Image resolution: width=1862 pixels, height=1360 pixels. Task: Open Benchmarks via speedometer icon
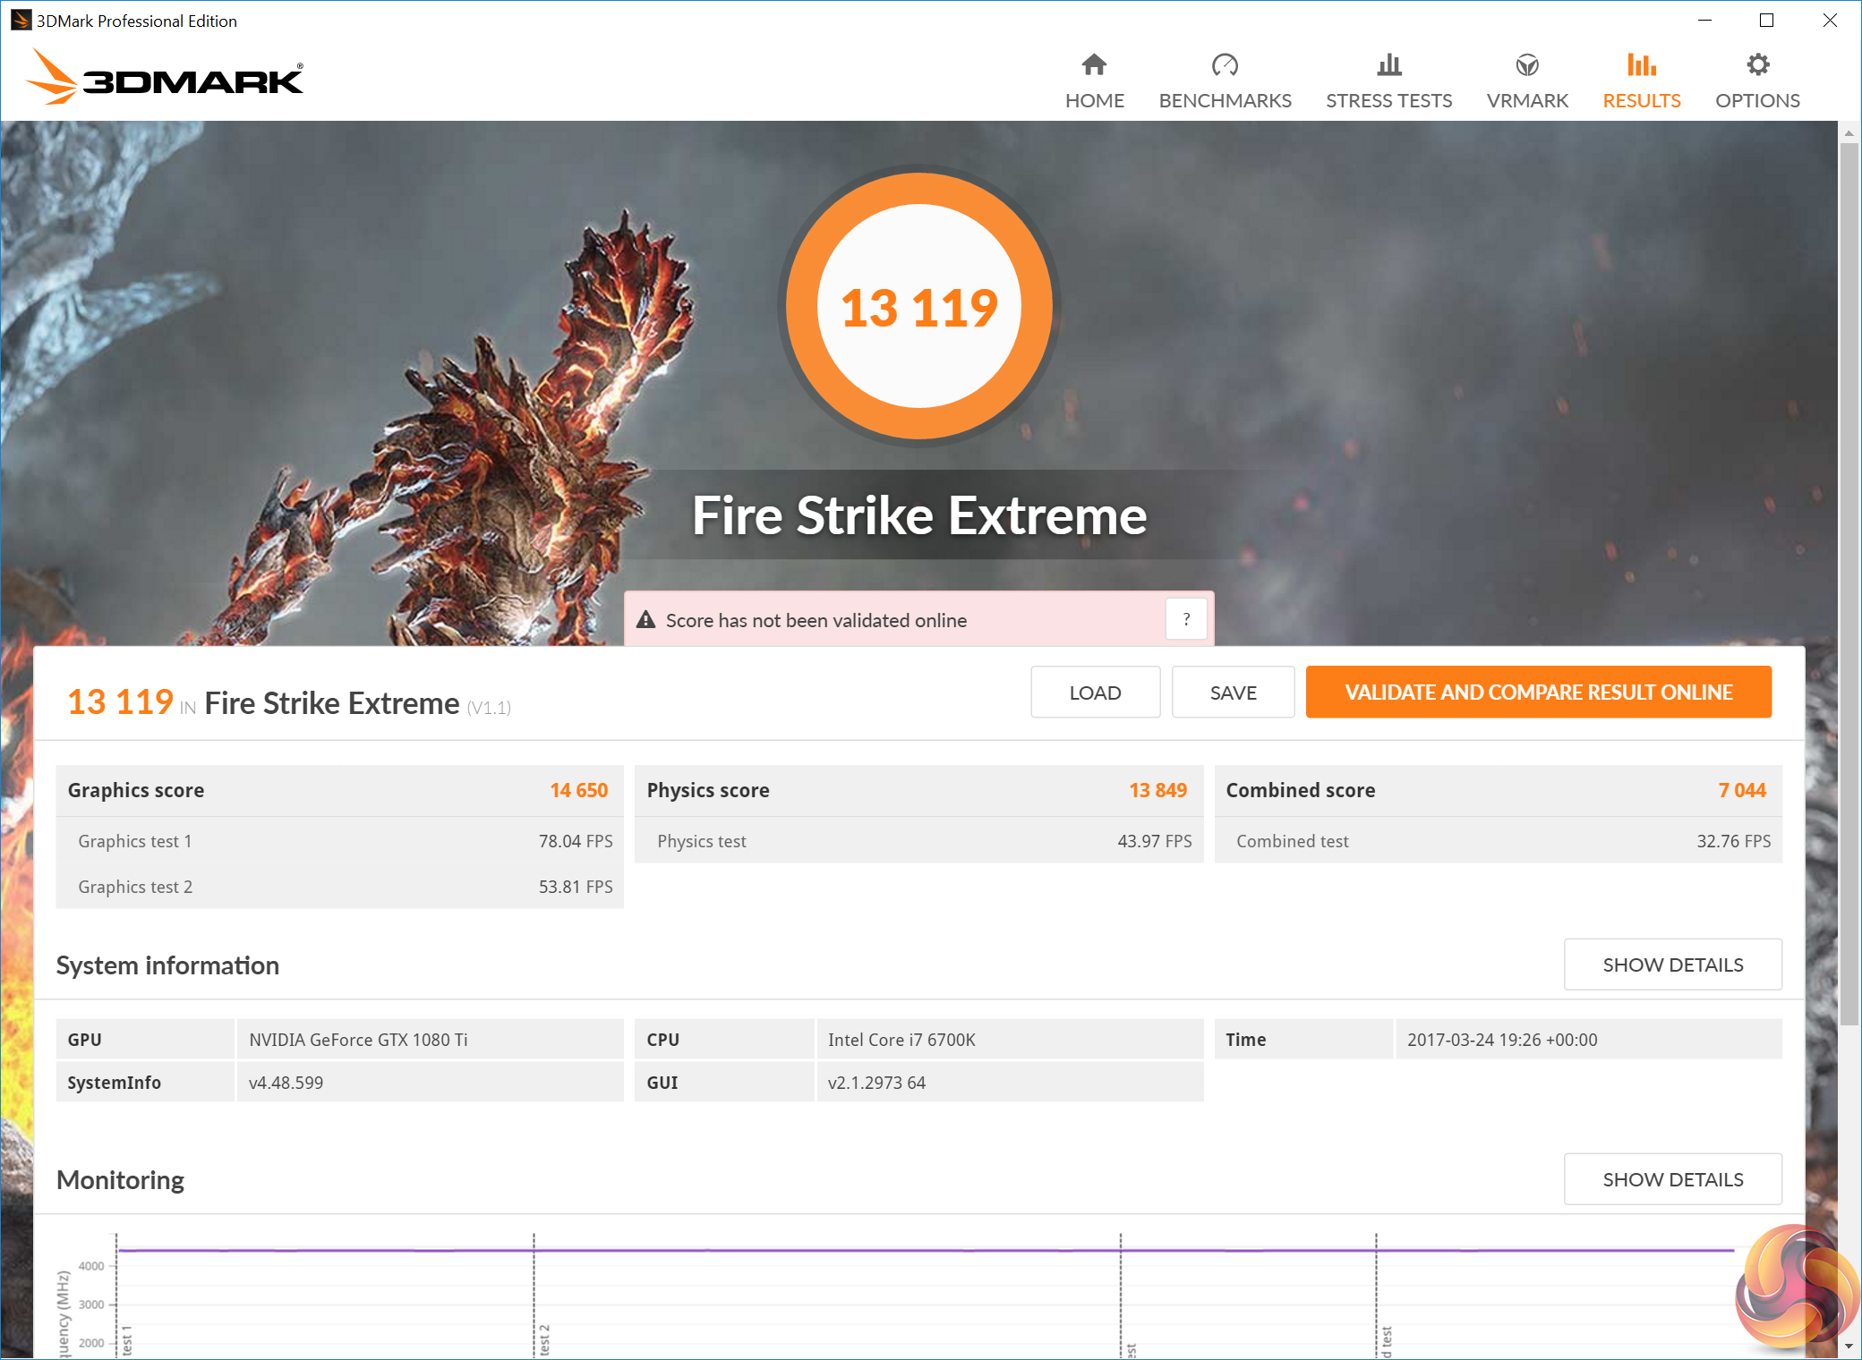pyautogui.click(x=1225, y=65)
